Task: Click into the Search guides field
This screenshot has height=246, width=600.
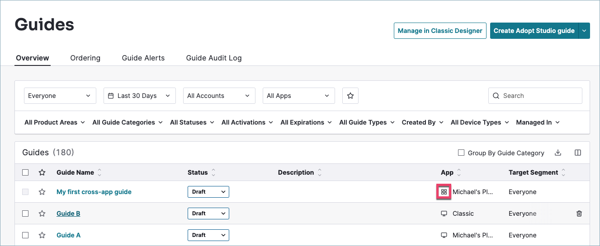Action: pyautogui.click(x=535, y=96)
